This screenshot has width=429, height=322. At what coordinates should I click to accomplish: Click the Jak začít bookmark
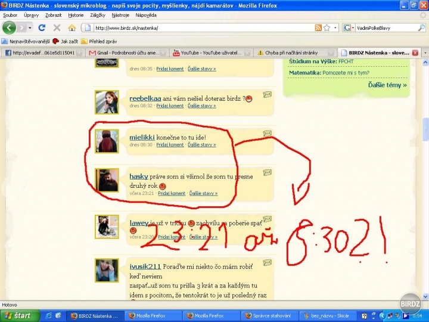click(66, 41)
